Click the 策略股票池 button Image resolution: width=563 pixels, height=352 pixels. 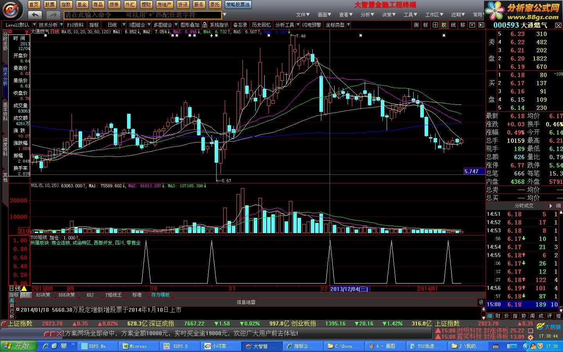(x=238, y=5)
